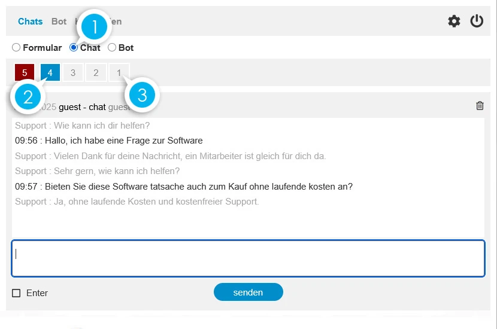Viewport: 497px width, 329px height.
Task: Click the blue callout marker 3
Action: coord(142,95)
